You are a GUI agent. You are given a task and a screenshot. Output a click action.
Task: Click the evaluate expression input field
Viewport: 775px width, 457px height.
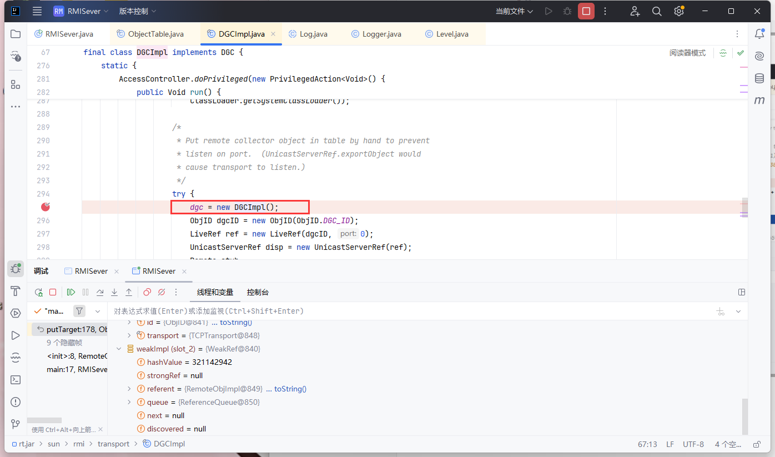tap(389, 311)
